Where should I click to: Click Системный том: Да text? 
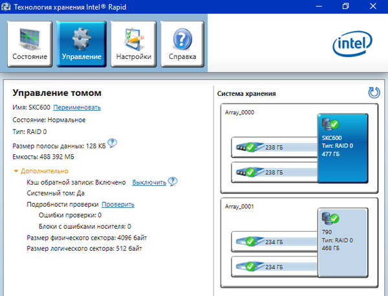point(56,193)
